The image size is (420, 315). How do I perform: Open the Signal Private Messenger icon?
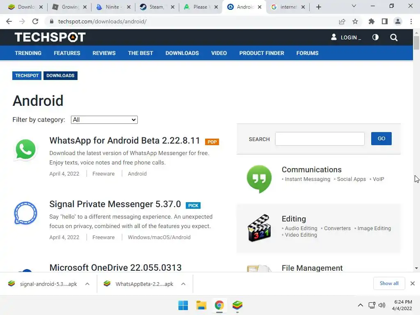point(25,213)
